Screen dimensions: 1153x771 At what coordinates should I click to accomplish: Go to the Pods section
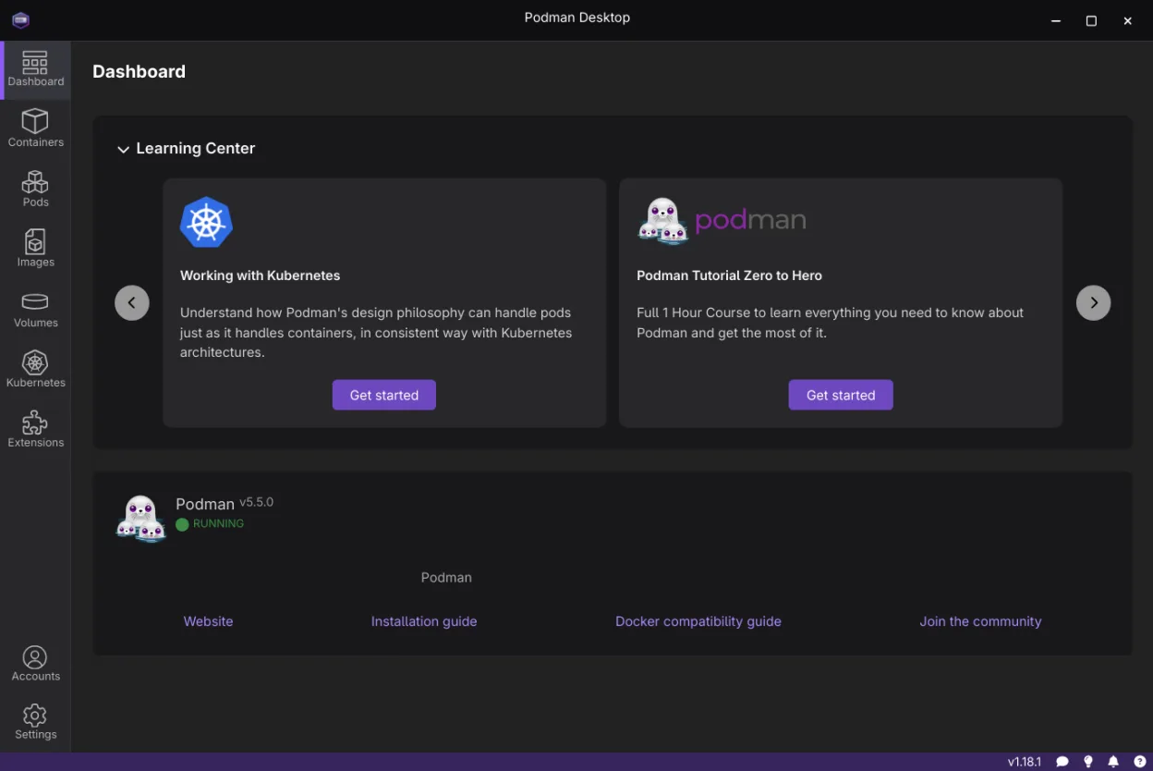pos(36,189)
